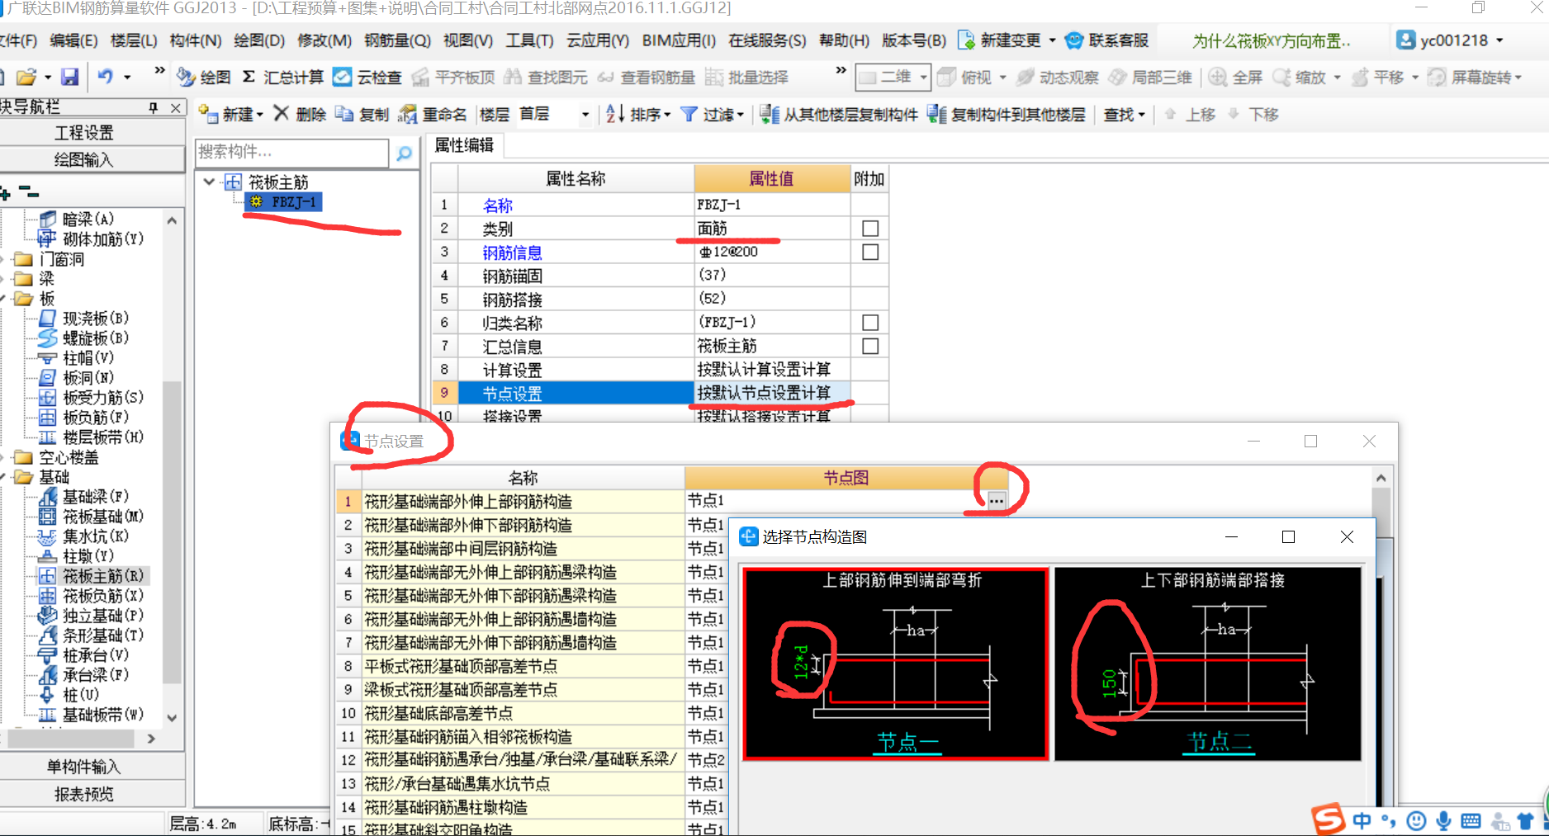Click the 动态观察 orbit view tool
1549x836 pixels.
tap(1058, 77)
